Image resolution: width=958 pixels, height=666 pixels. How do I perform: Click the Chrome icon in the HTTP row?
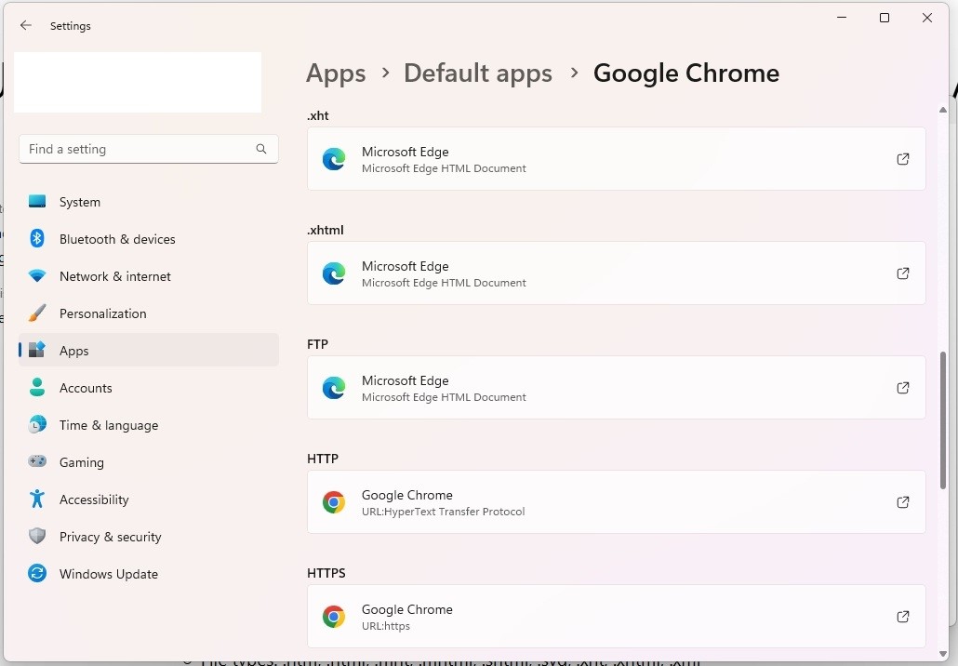[334, 502]
